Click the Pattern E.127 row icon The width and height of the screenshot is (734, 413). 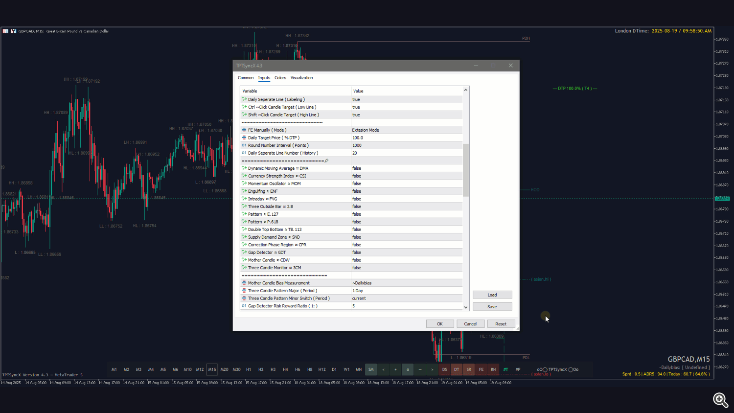click(244, 214)
